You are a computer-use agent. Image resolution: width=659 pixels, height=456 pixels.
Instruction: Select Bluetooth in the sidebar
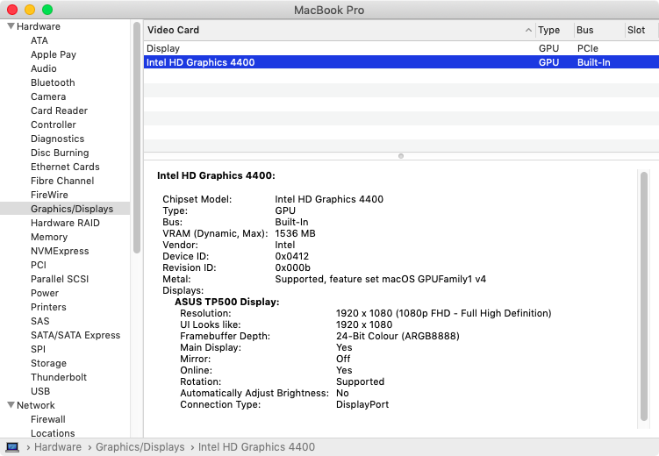pyautogui.click(x=53, y=82)
